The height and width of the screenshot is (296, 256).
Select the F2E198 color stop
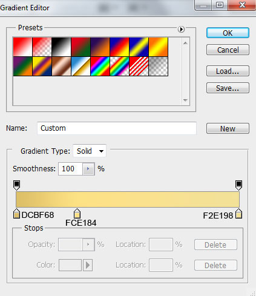239,214
